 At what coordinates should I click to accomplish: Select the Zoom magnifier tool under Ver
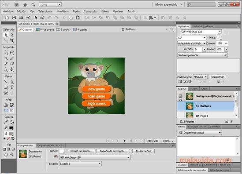coord(12,154)
